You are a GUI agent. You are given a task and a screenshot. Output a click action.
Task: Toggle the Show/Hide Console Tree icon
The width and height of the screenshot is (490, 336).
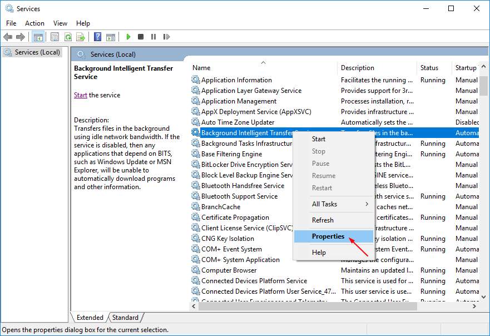[37, 37]
